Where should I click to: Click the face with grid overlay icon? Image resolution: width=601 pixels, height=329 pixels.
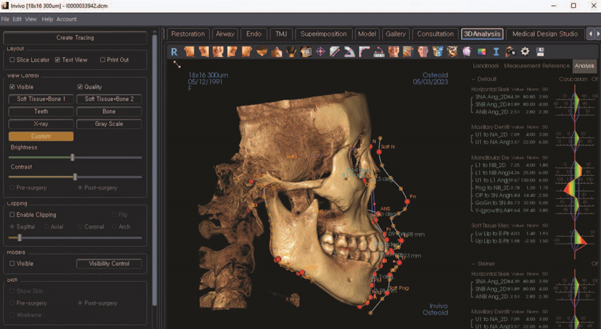pyautogui.click(x=423, y=51)
